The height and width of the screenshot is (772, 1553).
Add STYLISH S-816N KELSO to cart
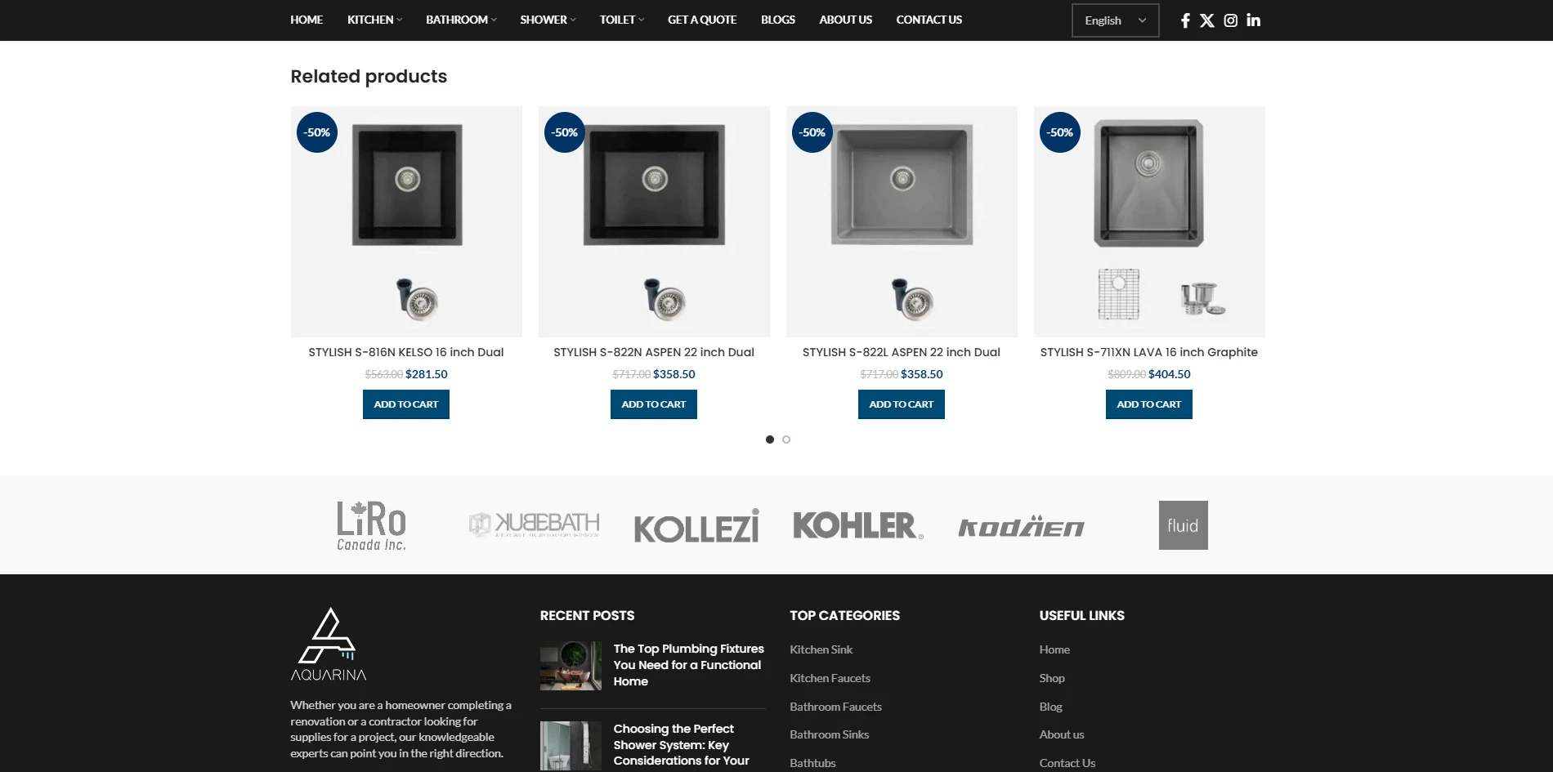click(x=406, y=404)
